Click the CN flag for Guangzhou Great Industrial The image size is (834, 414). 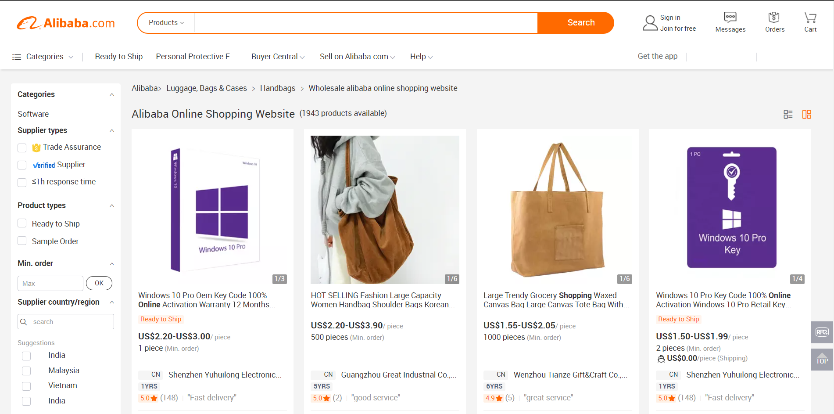(323, 375)
